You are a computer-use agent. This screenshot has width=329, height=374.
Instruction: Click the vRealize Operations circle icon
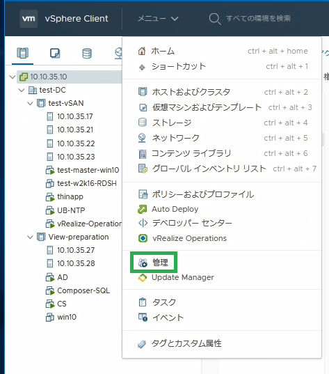[x=143, y=238]
